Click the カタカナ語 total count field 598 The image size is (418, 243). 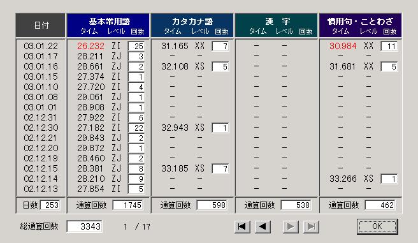click(212, 205)
